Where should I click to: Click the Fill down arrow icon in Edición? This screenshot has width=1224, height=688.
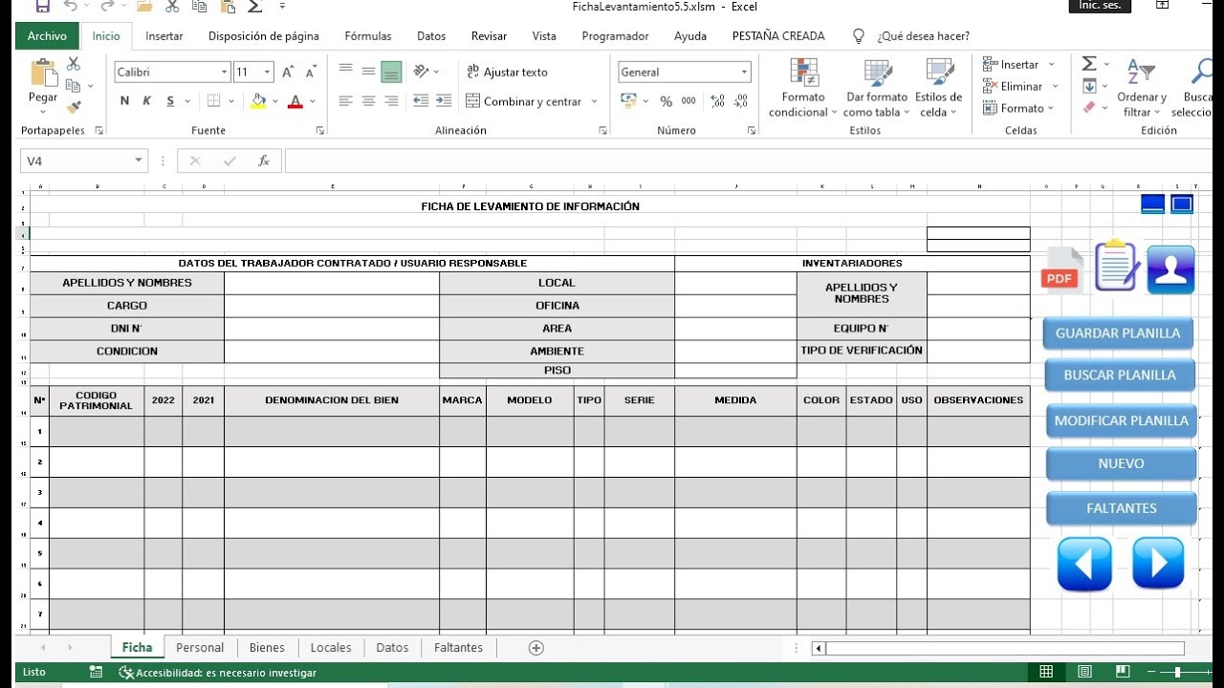(1088, 86)
